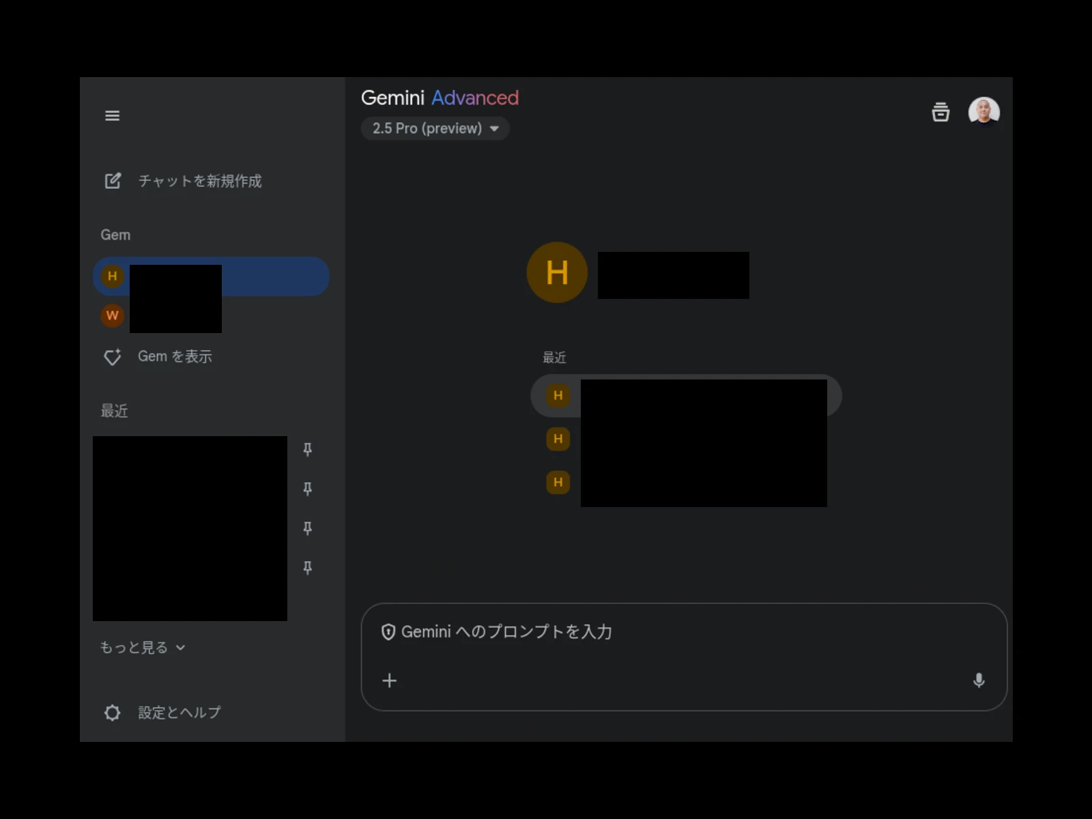Image resolution: width=1092 pixels, height=819 pixels.
Task: Click the Gemini Advanced title
Action: tap(440, 98)
